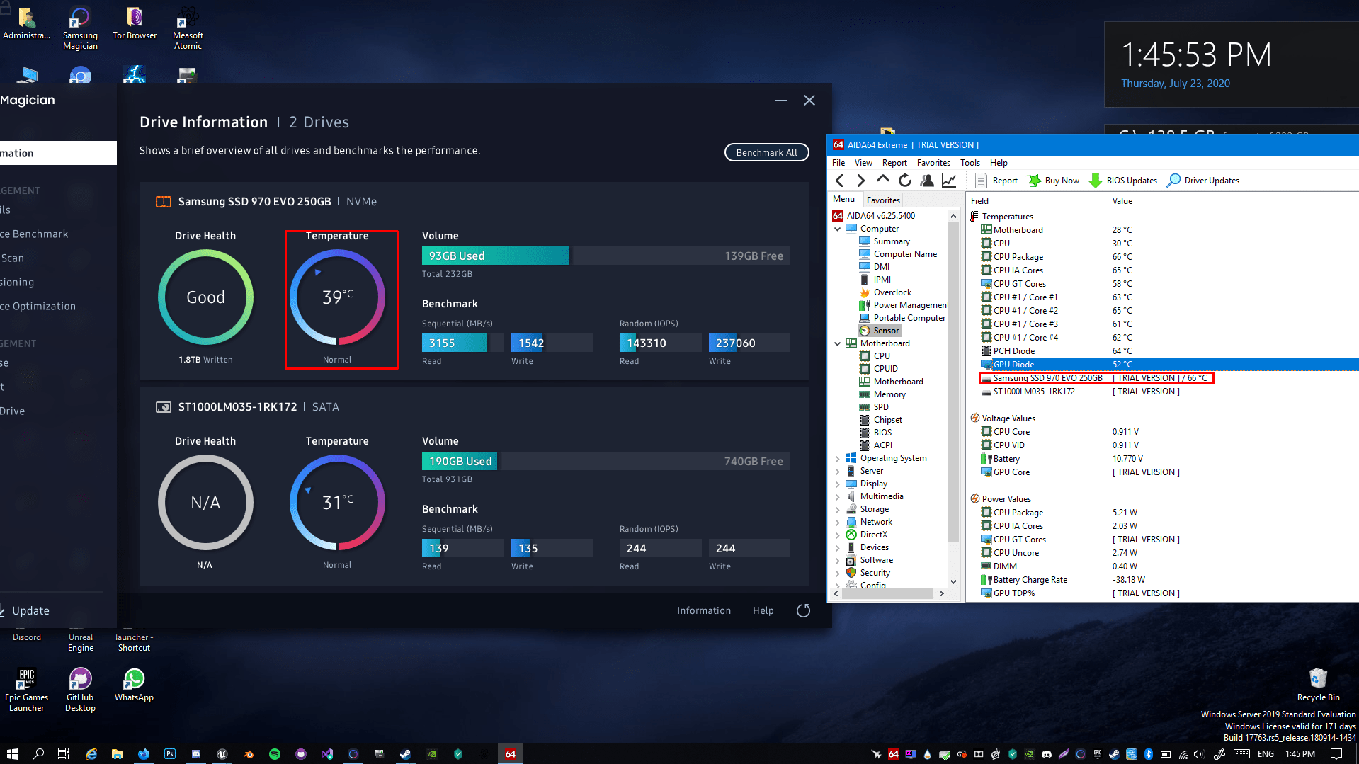Go up one level in AIDA64 toolbar
The width and height of the screenshot is (1359, 764).
882,180
